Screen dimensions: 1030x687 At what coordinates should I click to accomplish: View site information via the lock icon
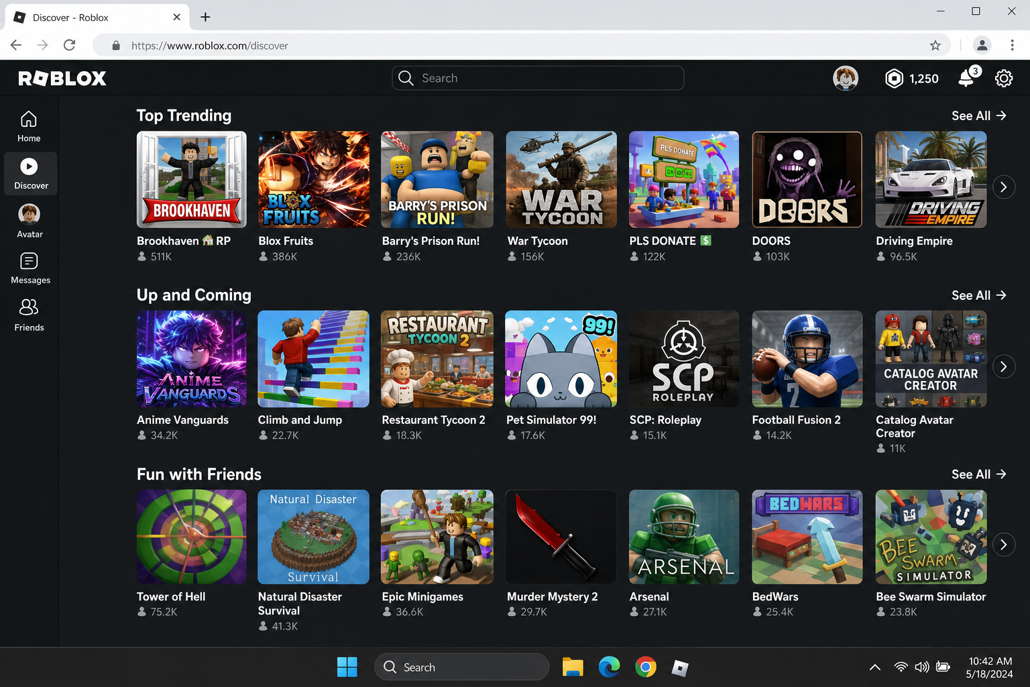pyautogui.click(x=116, y=46)
